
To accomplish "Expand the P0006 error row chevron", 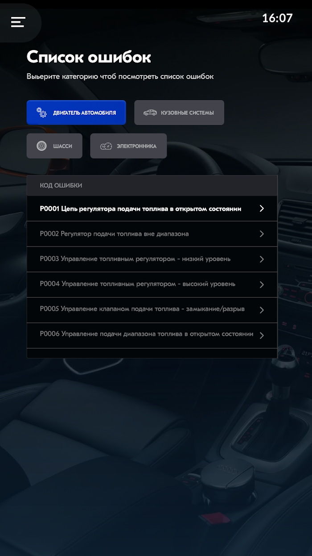I will tap(262, 335).
